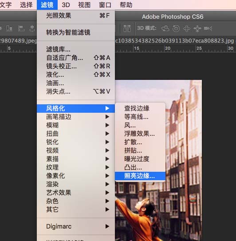Choose 凸出 extrude filter

(x=140, y=167)
